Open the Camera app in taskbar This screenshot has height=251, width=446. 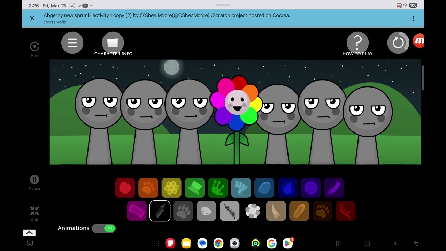click(x=234, y=243)
